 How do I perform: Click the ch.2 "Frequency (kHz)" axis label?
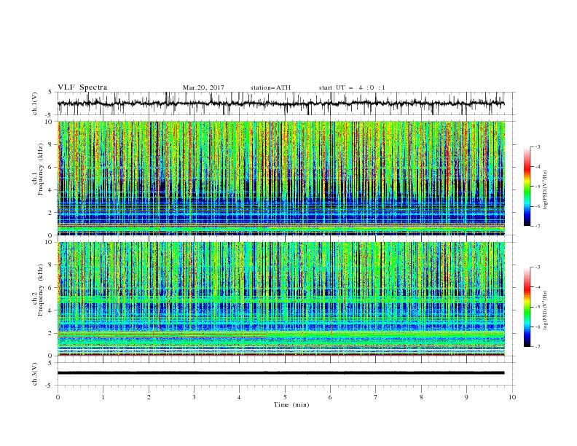[40, 289]
